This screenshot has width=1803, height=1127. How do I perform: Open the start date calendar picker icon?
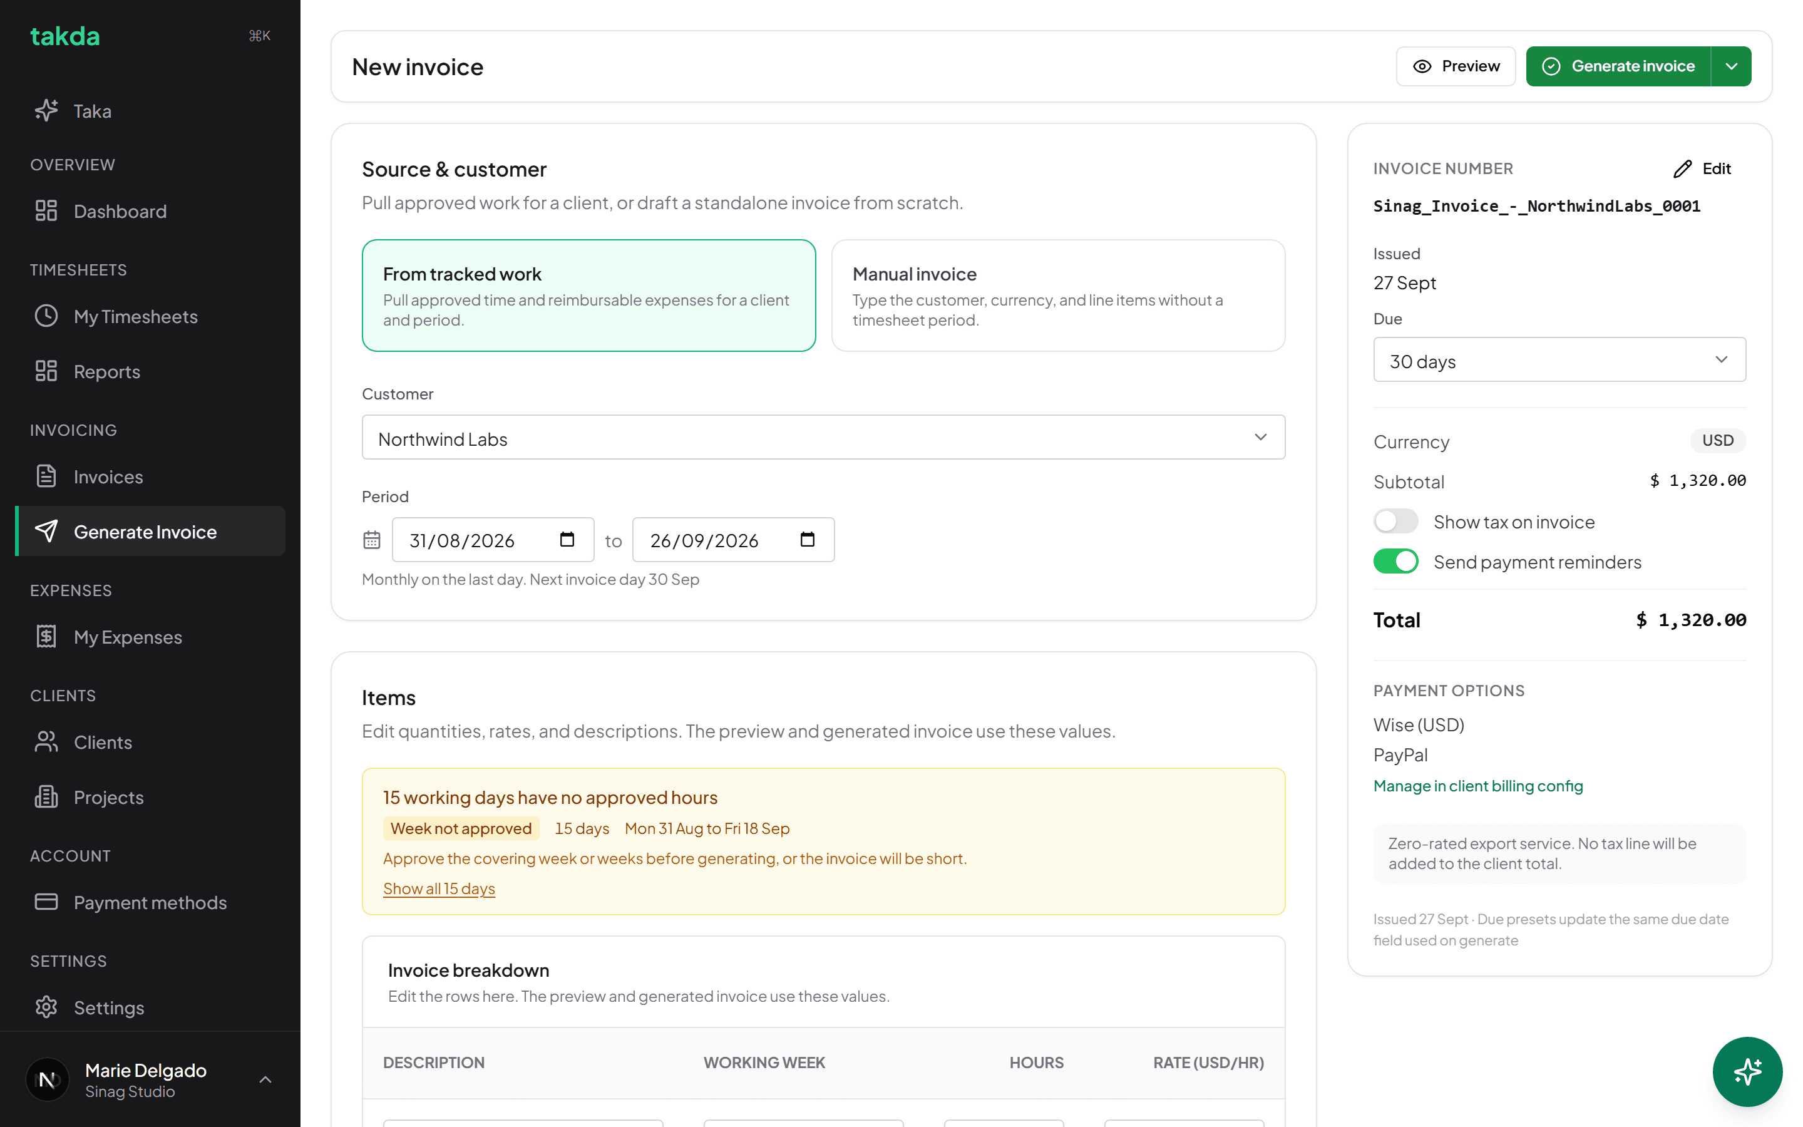pyautogui.click(x=567, y=540)
